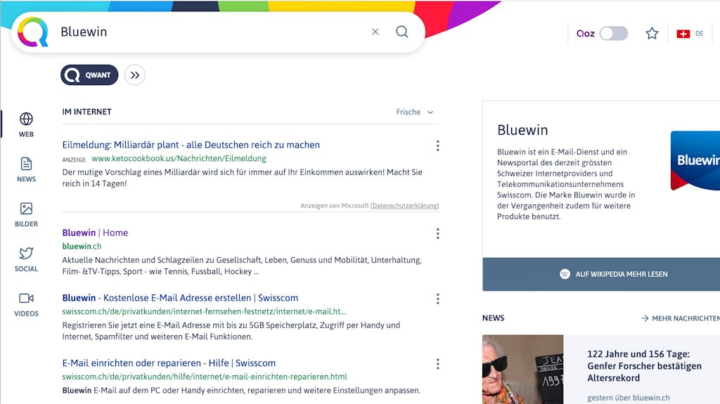Open the Bluewin | Home result link
Screen dimensions: 720x404
[x=95, y=233]
